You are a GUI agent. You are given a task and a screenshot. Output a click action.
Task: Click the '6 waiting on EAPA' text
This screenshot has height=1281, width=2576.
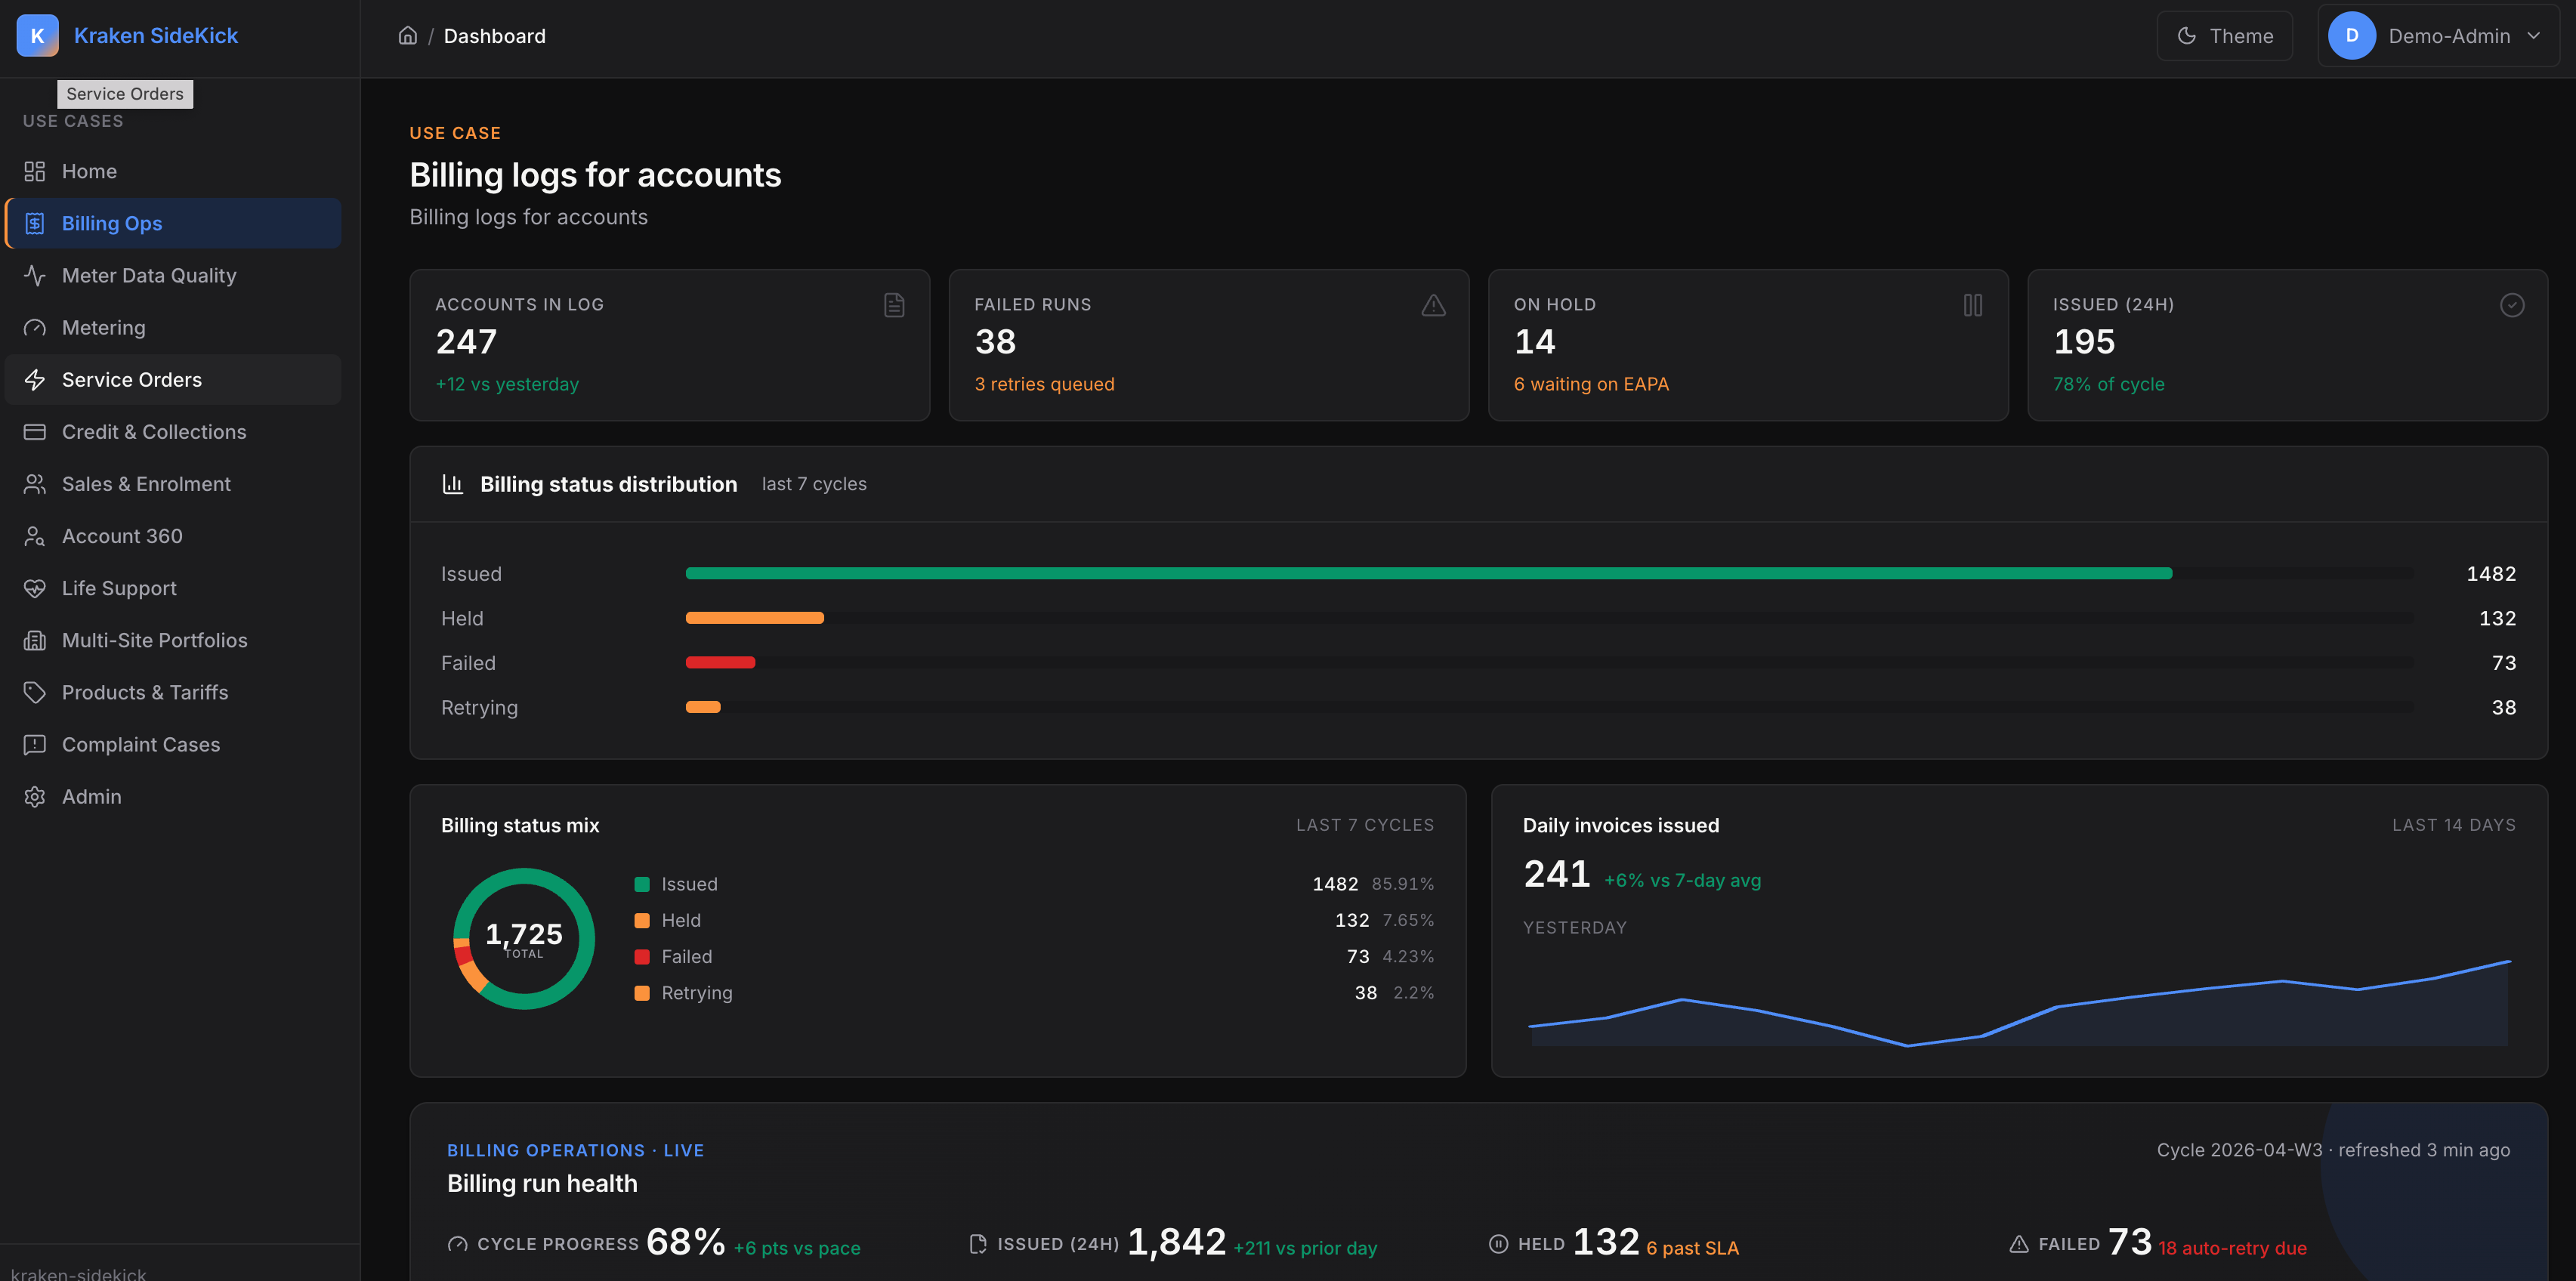tap(1591, 384)
